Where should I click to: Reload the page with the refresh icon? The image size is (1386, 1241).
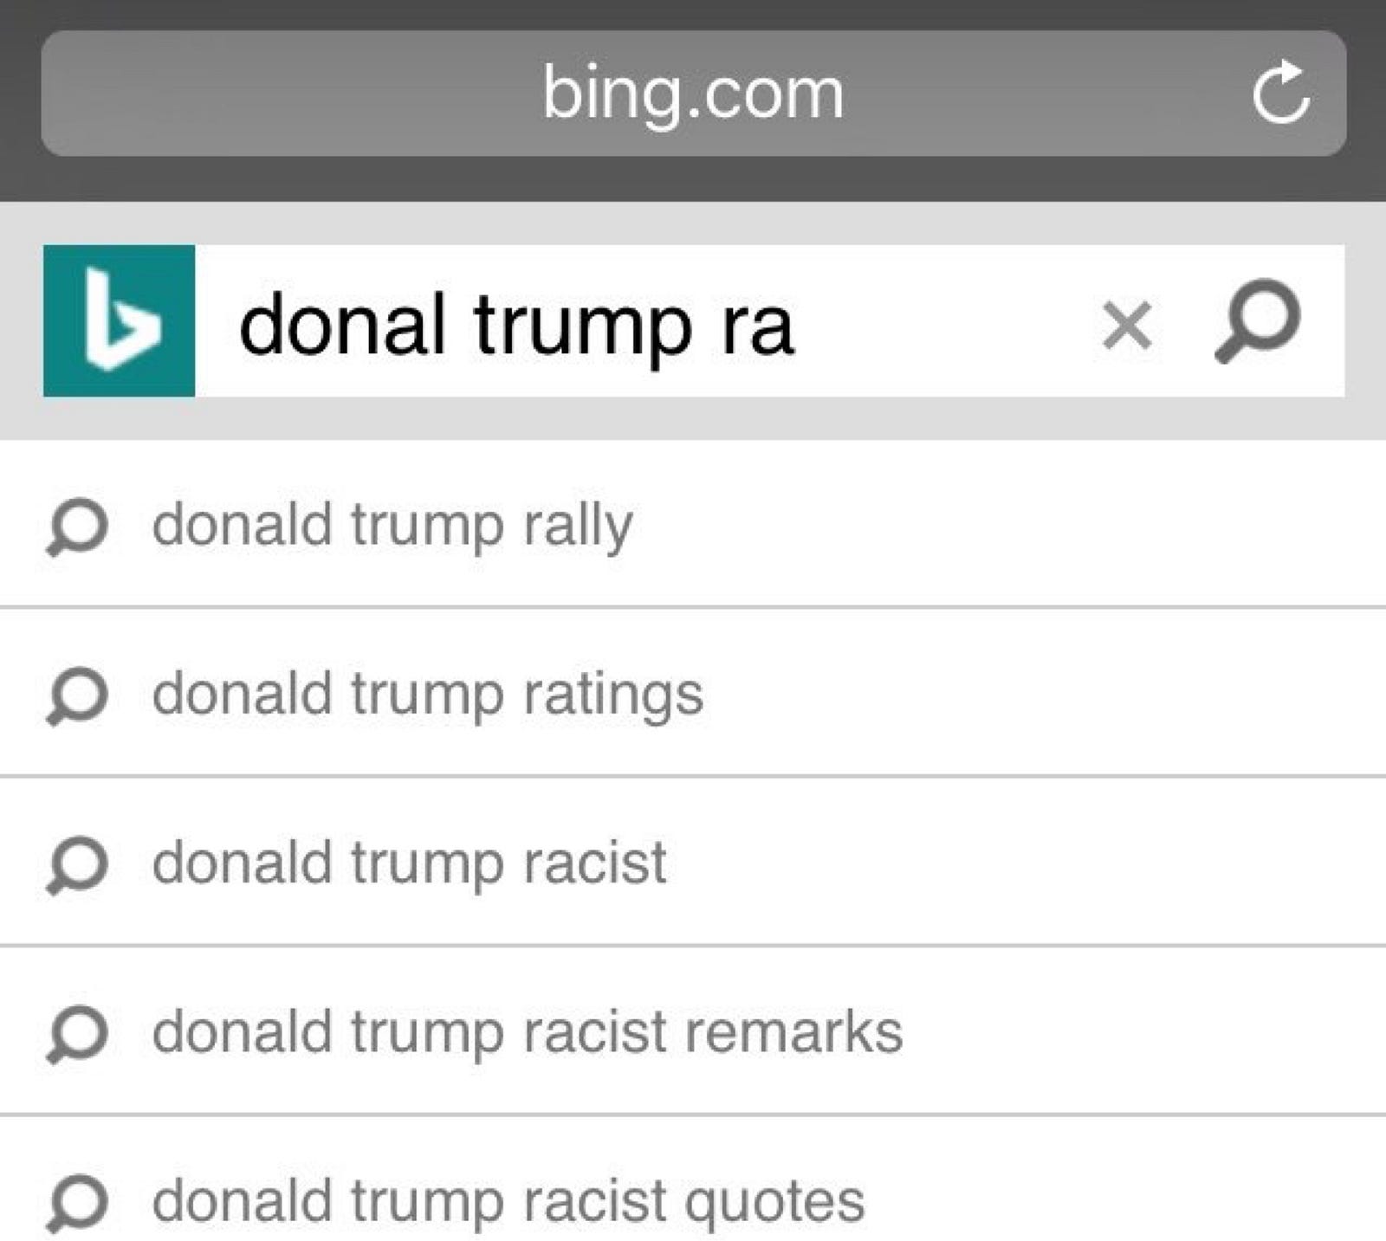(x=1280, y=92)
